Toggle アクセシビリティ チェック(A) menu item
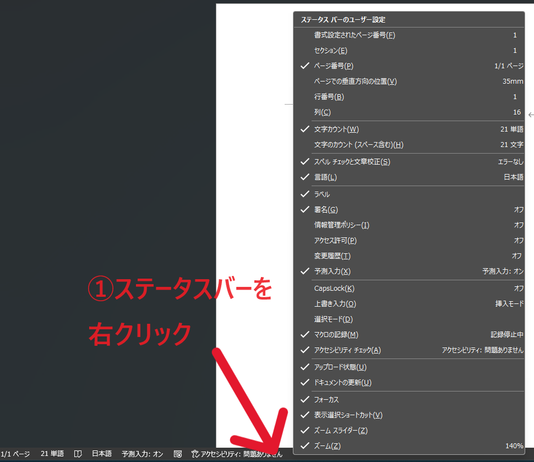The height and width of the screenshot is (462, 534). [x=408, y=350]
